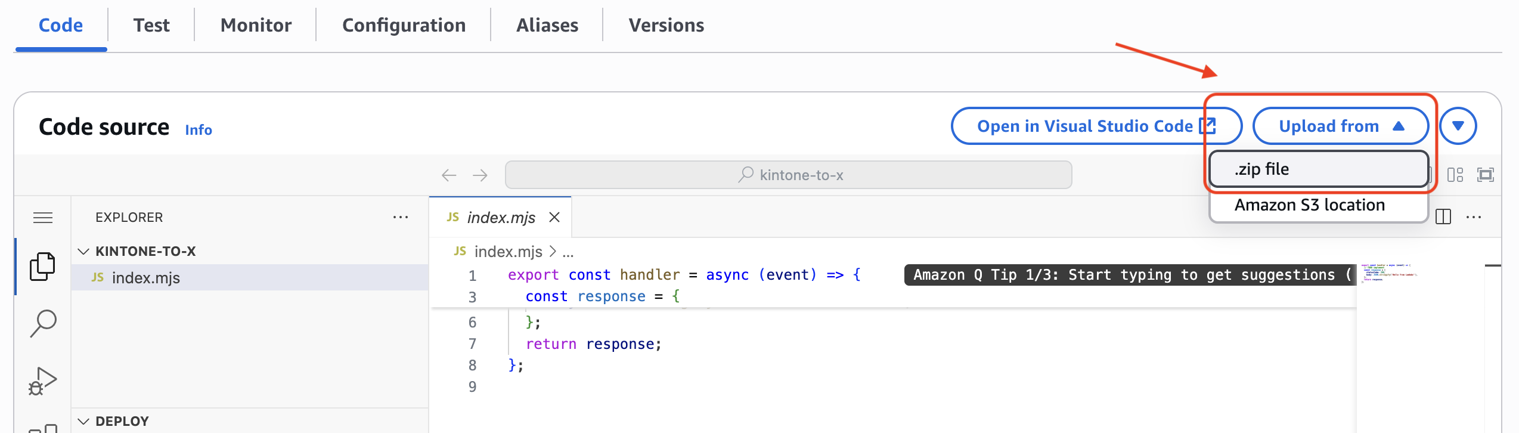Split the editor with the split icon
Image resolution: width=1519 pixels, height=433 pixels.
coord(1443,216)
